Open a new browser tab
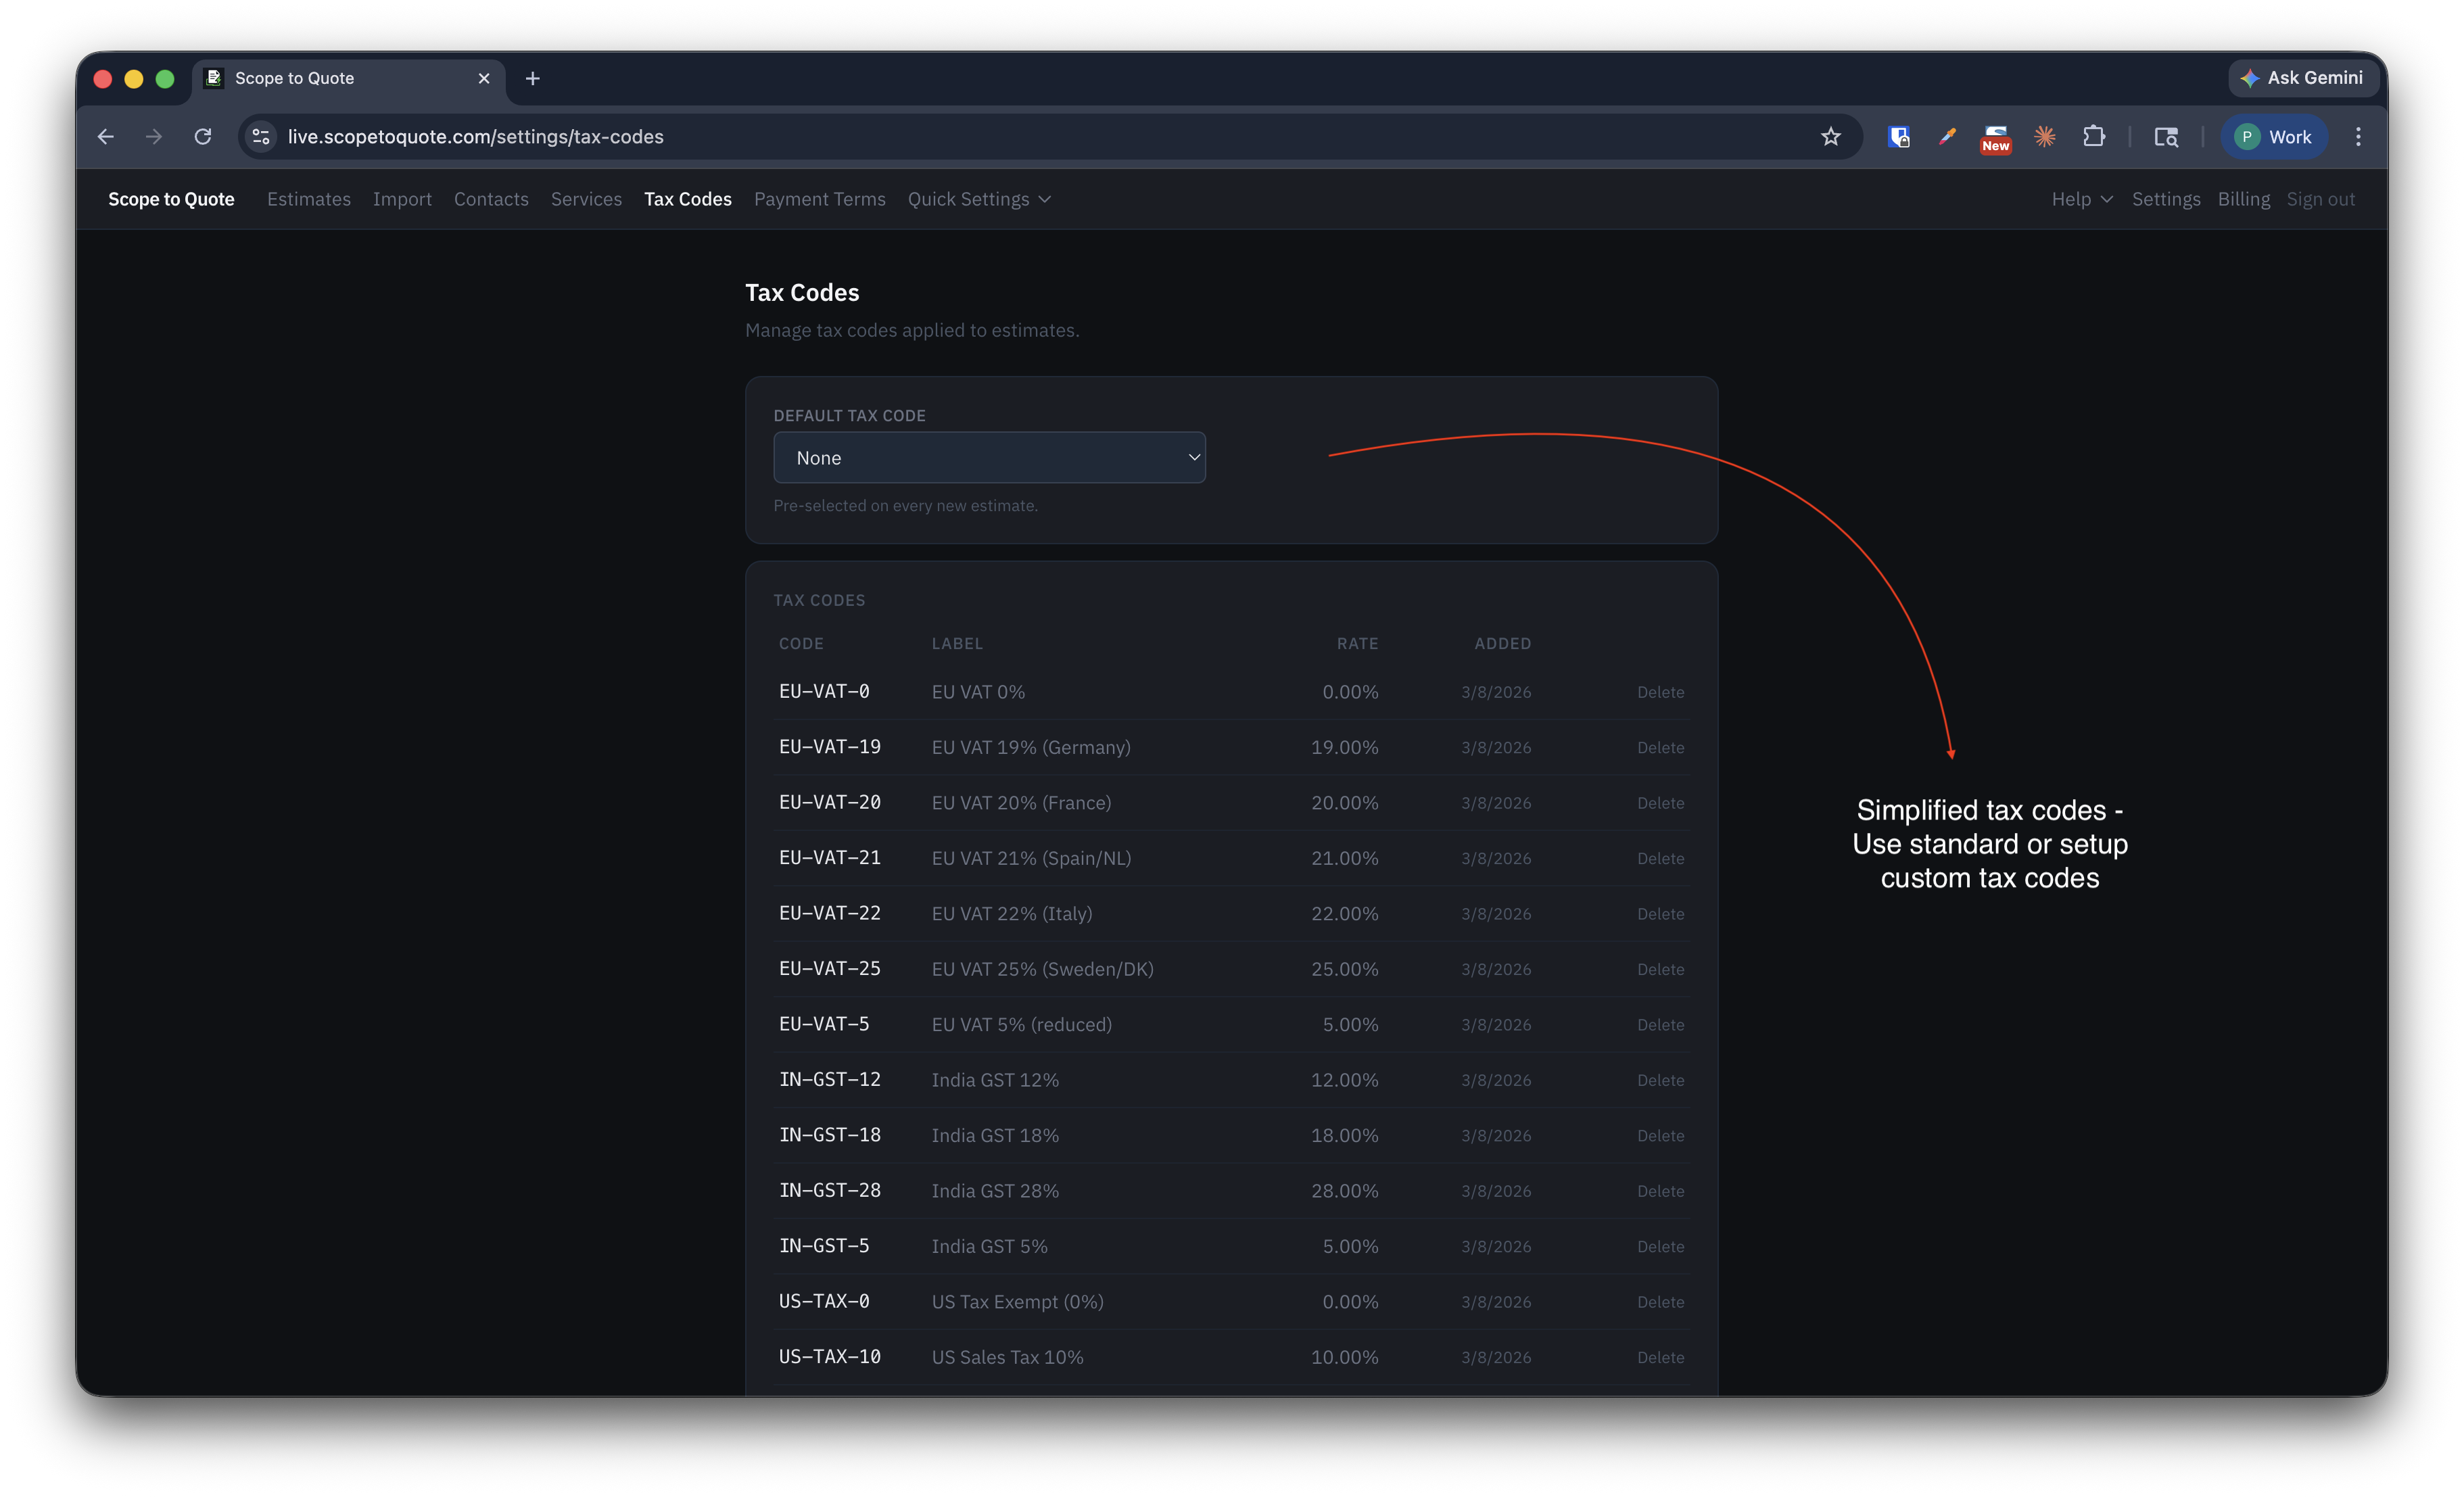Image resolution: width=2464 pixels, height=1497 pixels. click(x=533, y=78)
